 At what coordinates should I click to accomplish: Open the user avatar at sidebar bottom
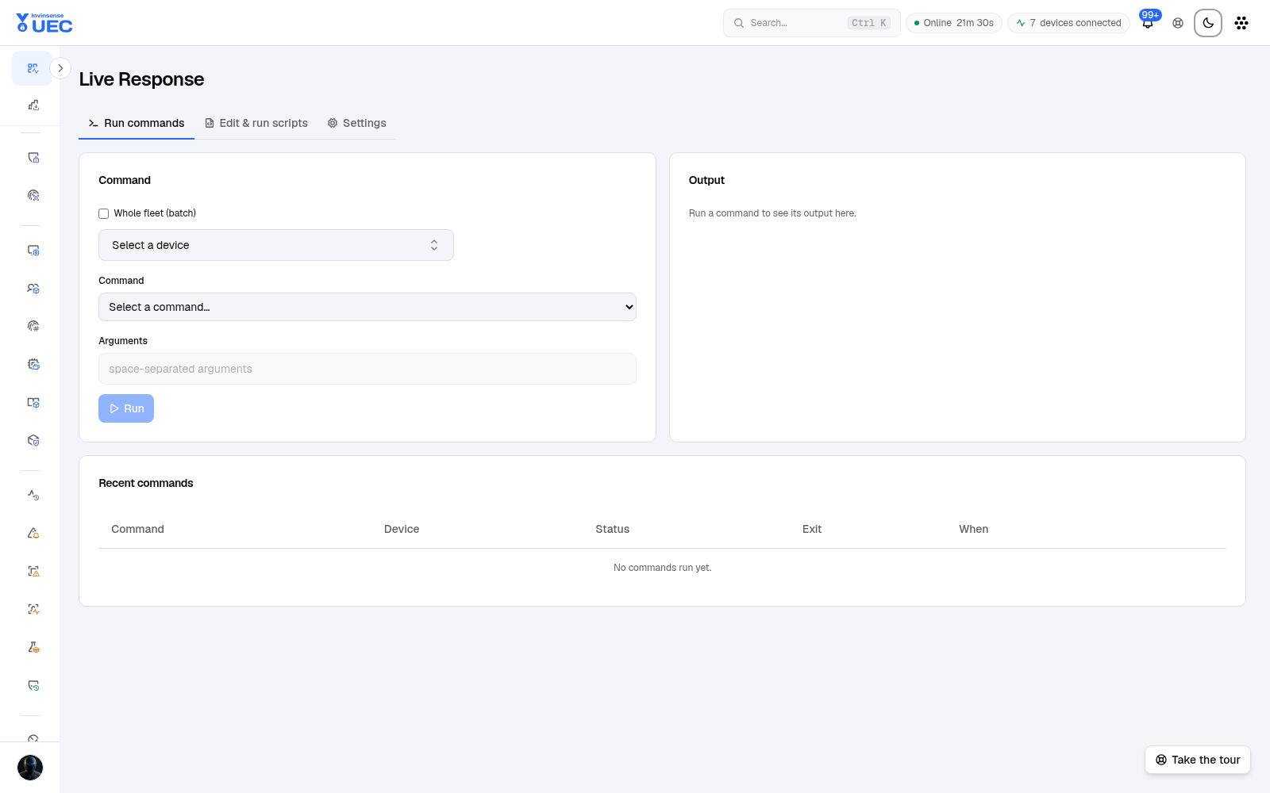[x=30, y=768]
